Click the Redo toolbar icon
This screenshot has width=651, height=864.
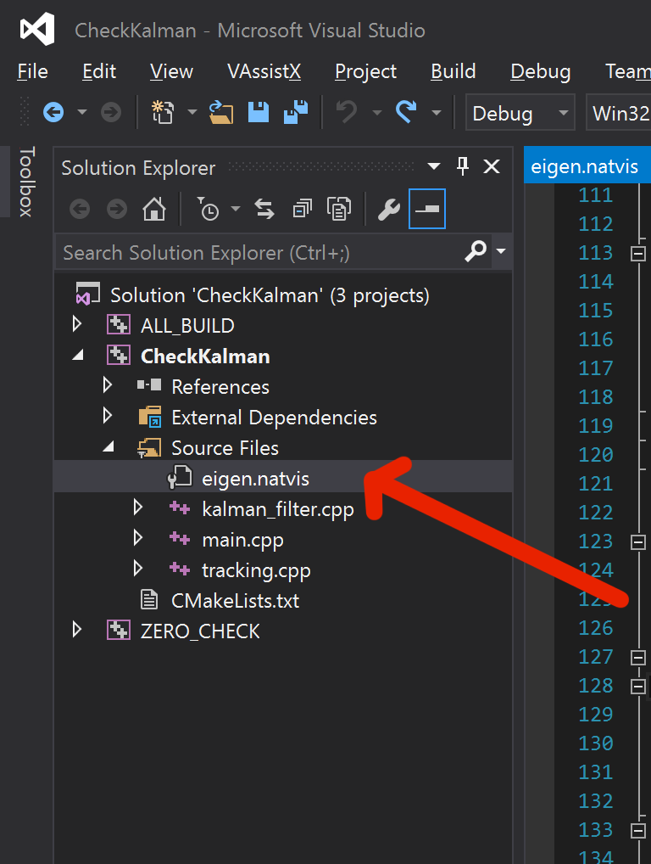(x=406, y=112)
